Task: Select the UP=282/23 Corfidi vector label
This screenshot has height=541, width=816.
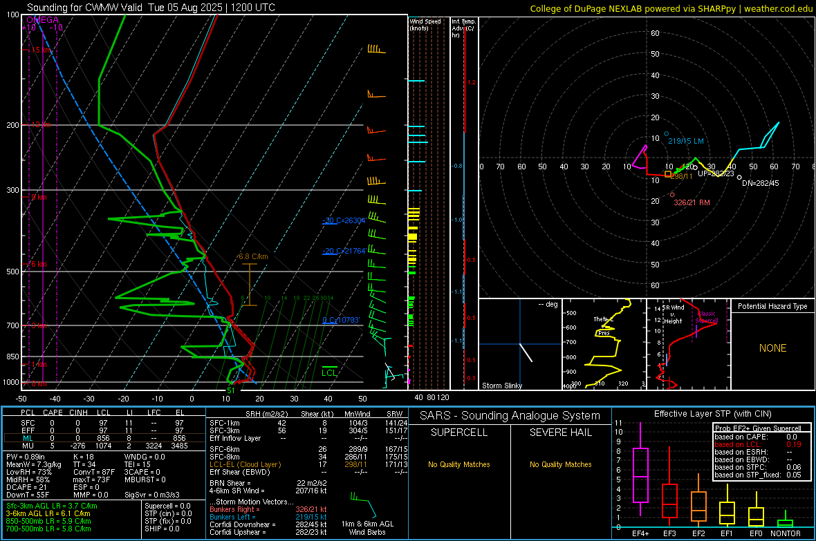Action: click(716, 173)
